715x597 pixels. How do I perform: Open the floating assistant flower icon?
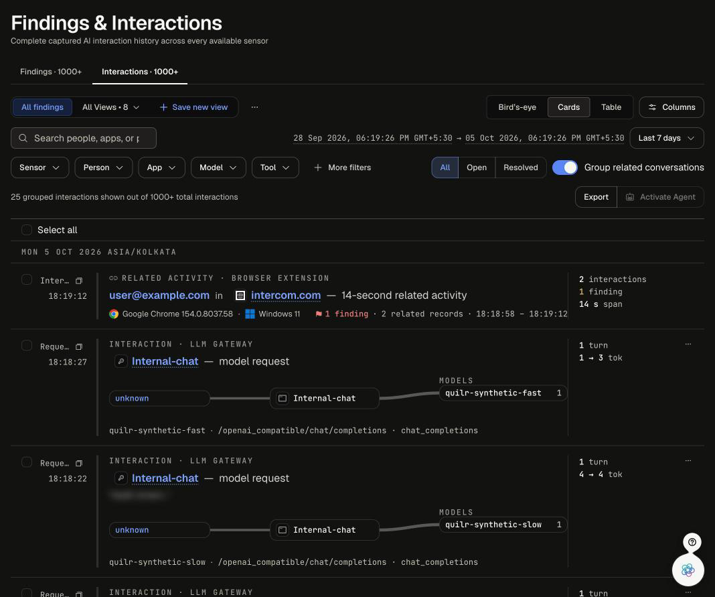(x=688, y=570)
